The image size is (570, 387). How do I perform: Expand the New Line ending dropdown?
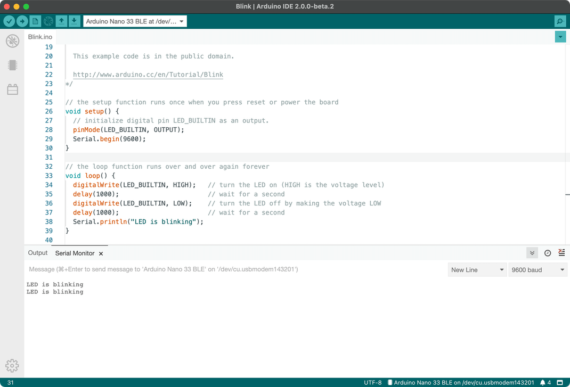click(x=477, y=270)
